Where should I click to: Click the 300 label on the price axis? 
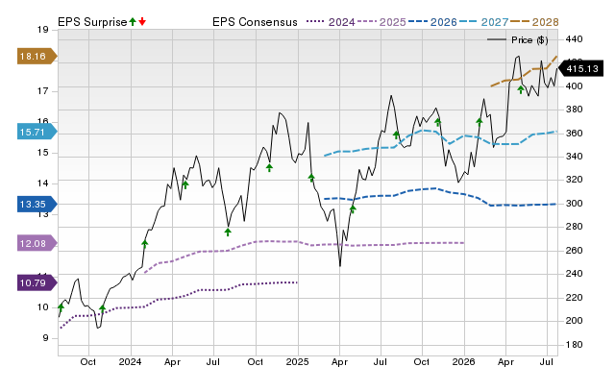pyautogui.click(x=575, y=203)
